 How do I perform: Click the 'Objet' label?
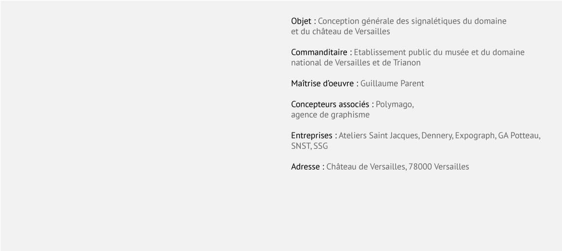[x=301, y=22]
